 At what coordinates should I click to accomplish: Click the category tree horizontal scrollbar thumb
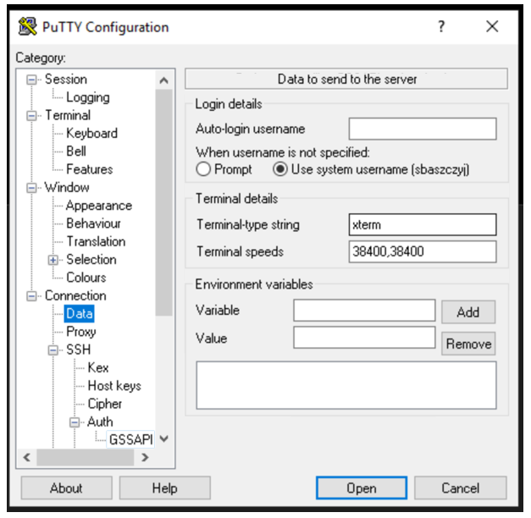coord(85,457)
